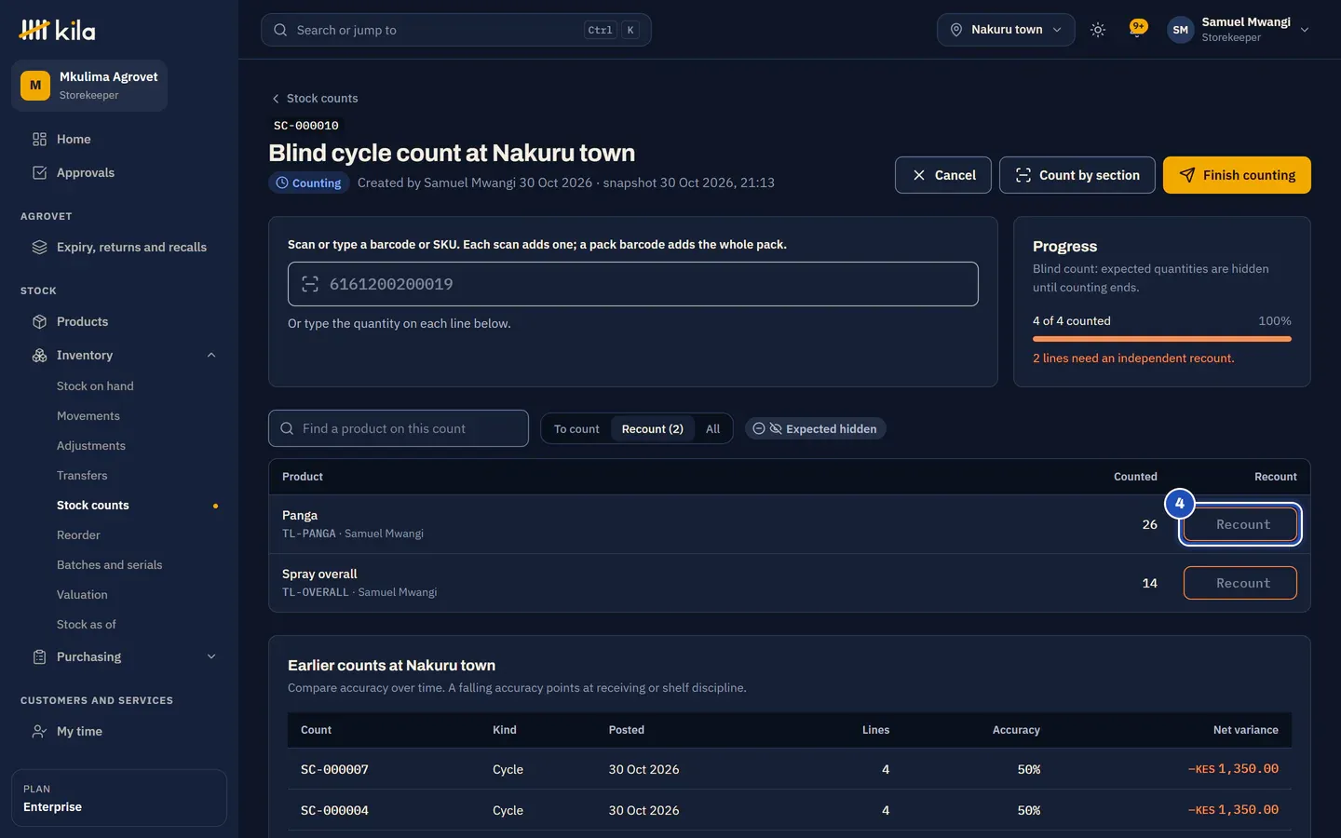
Task: Click the barcode scan icon in the input
Action: coord(310,284)
